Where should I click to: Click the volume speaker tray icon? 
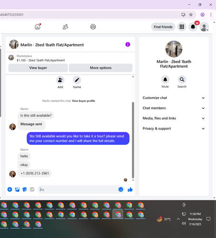184,223
